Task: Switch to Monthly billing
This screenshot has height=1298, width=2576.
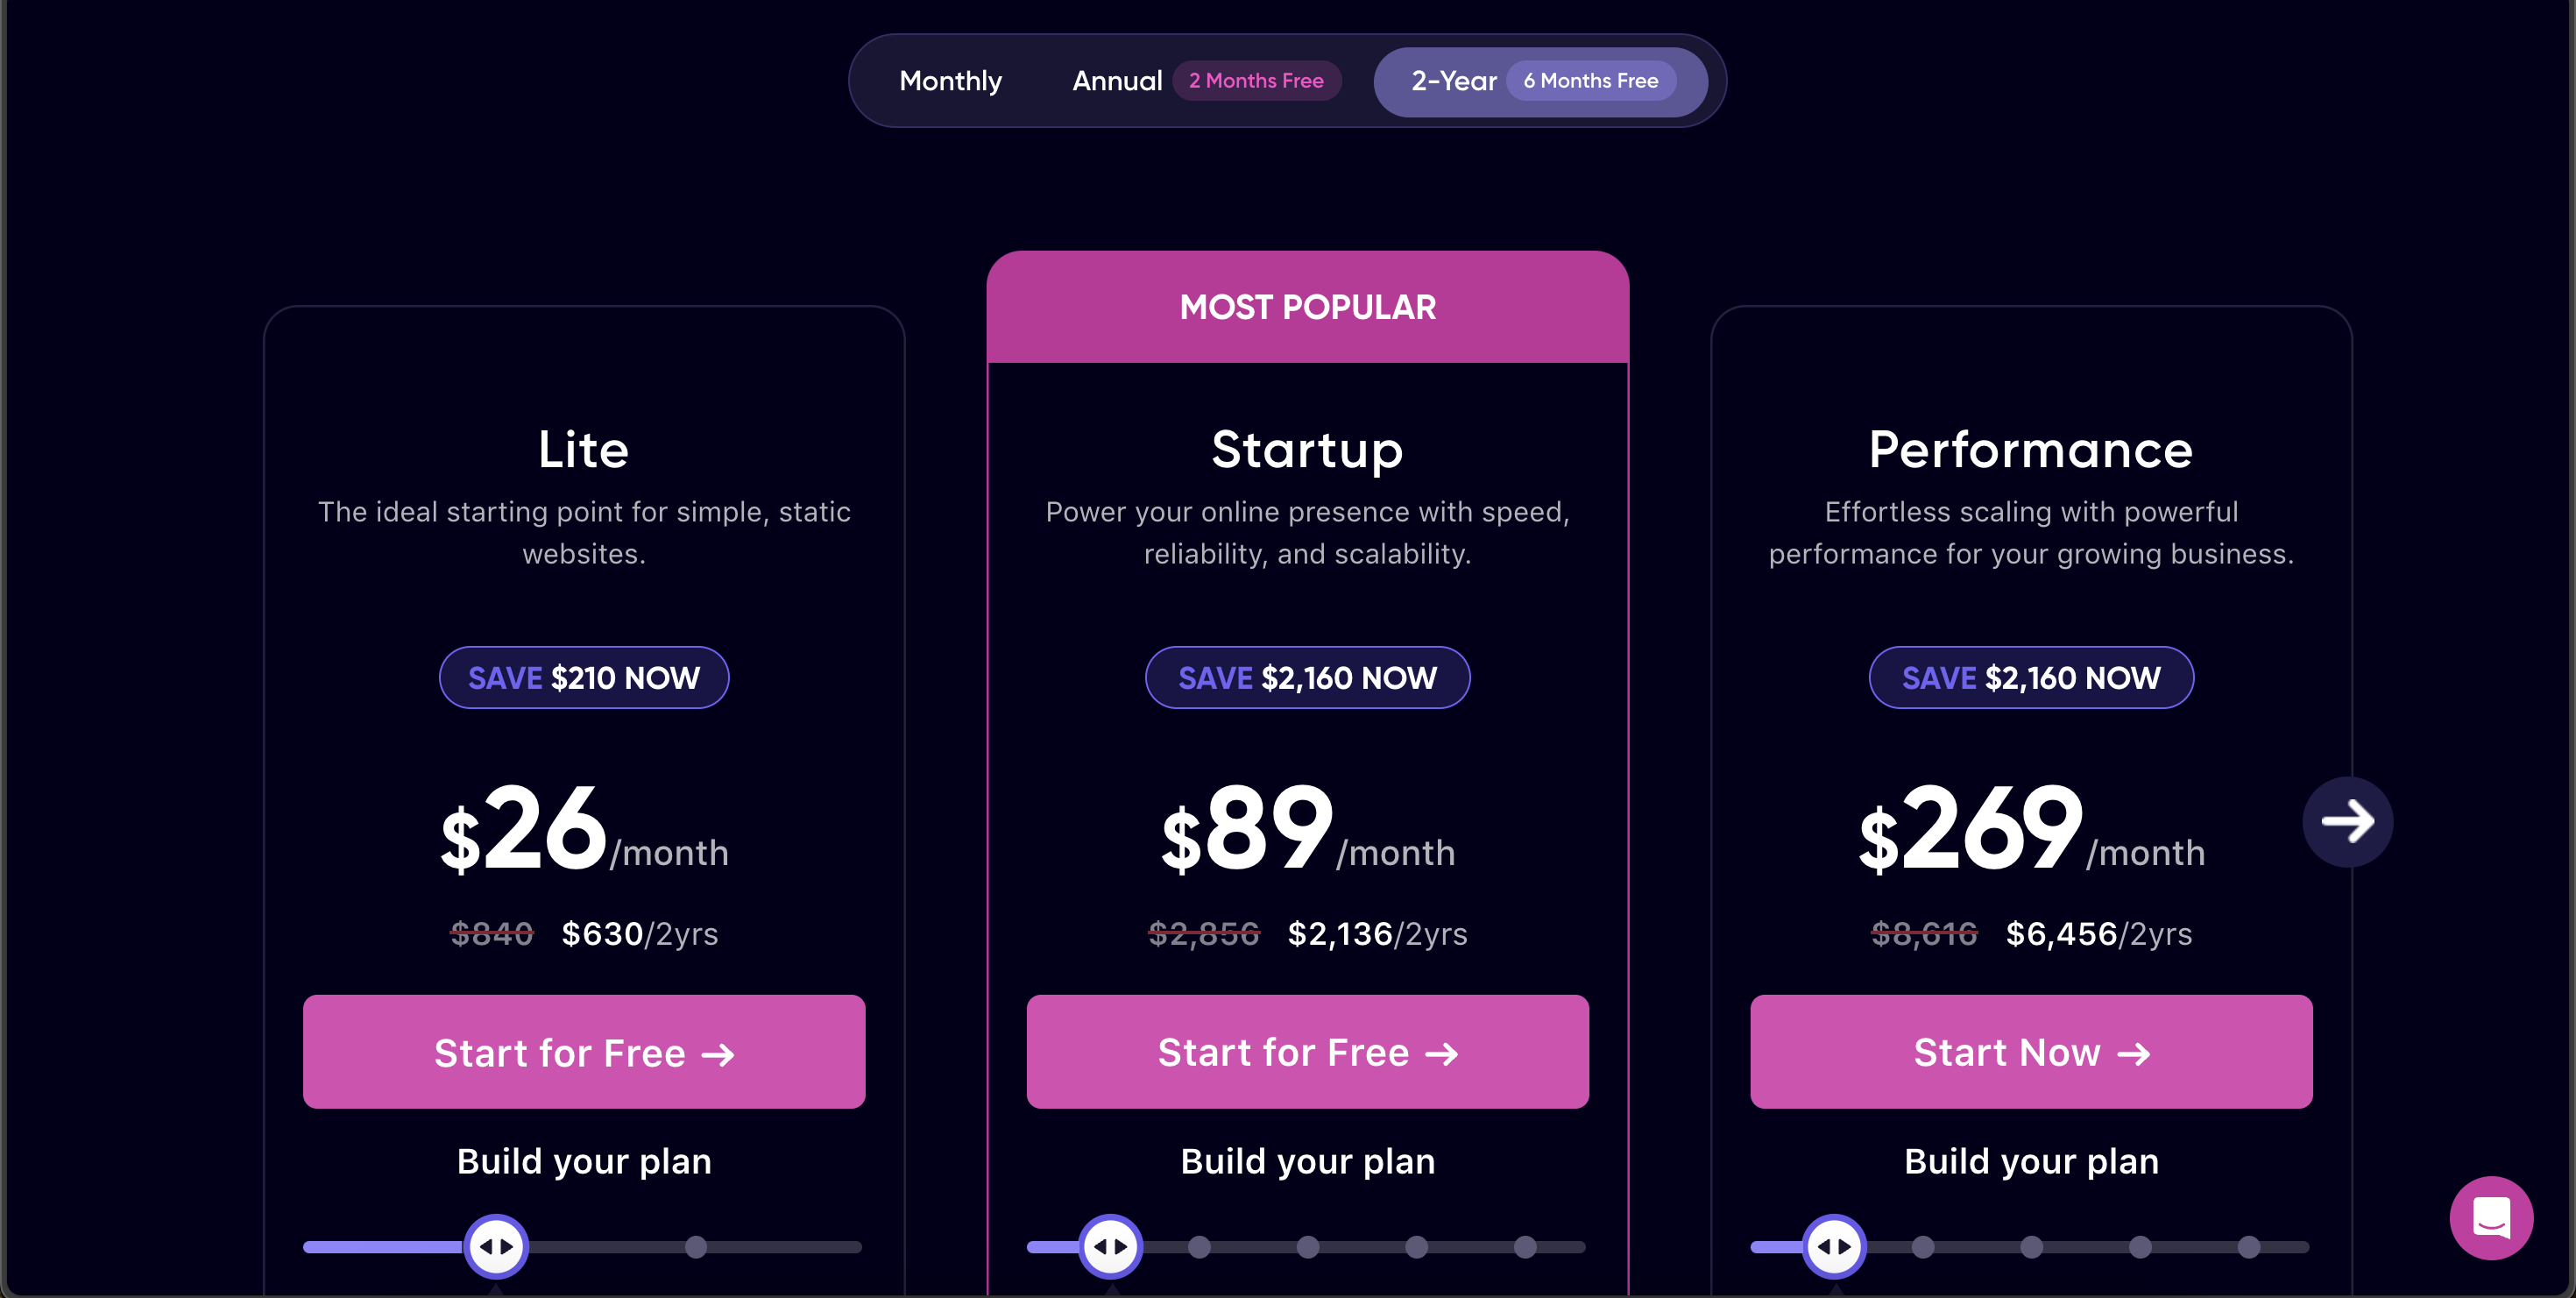Action: click(x=950, y=81)
